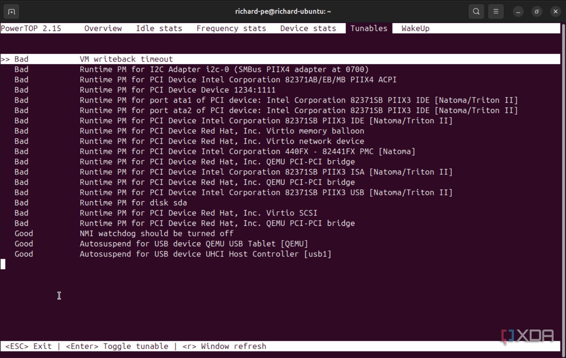Click the <Enter> Toggle tunable hint
This screenshot has width=566, height=358.
point(117,346)
